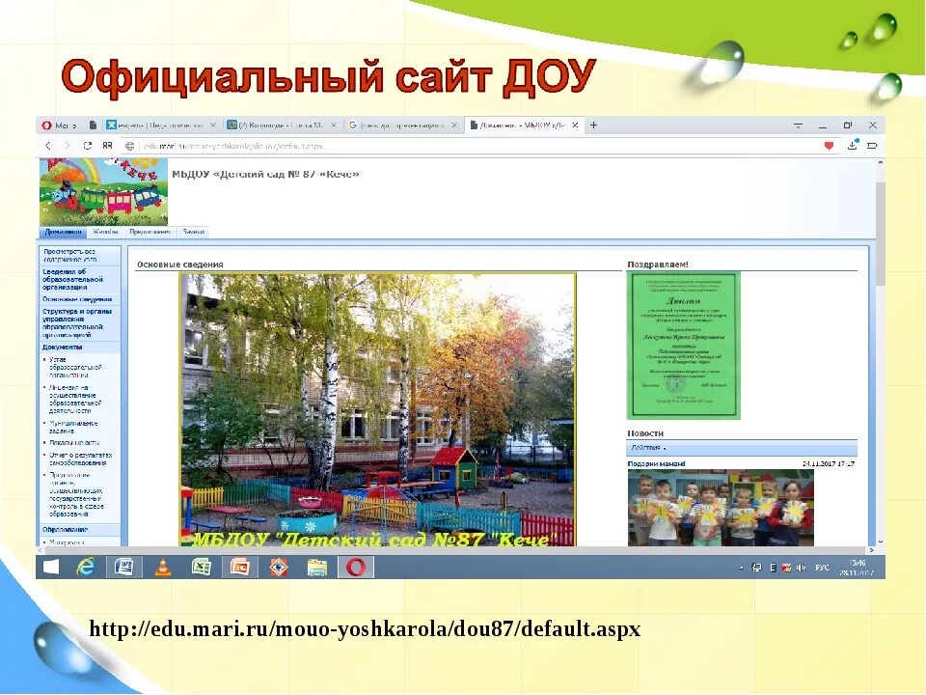Image resolution: width=926 pixels, height=695 pixels.
Task: Click the vertical scrollbar of the page
Action: click(x=880, y=234)
